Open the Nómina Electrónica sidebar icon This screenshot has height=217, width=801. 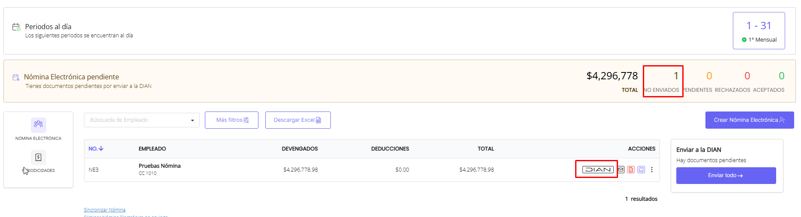(x=38, y=125)
